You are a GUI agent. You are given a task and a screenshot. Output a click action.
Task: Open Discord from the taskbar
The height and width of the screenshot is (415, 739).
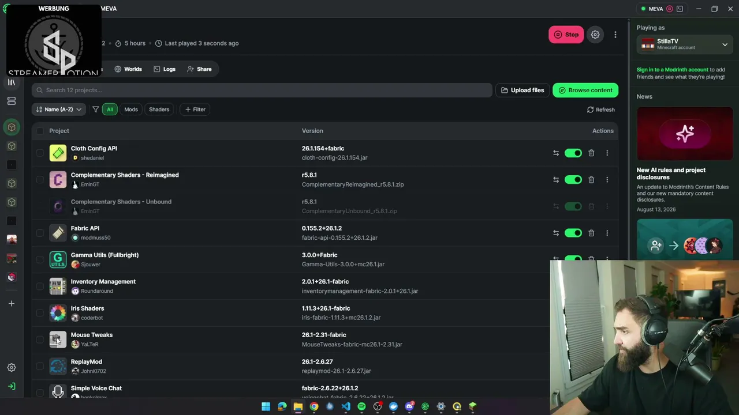point(409,406)
